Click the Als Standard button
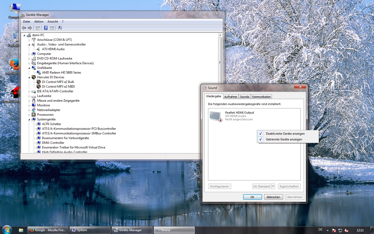Screen dimensions: 374x234 (262, 186)
